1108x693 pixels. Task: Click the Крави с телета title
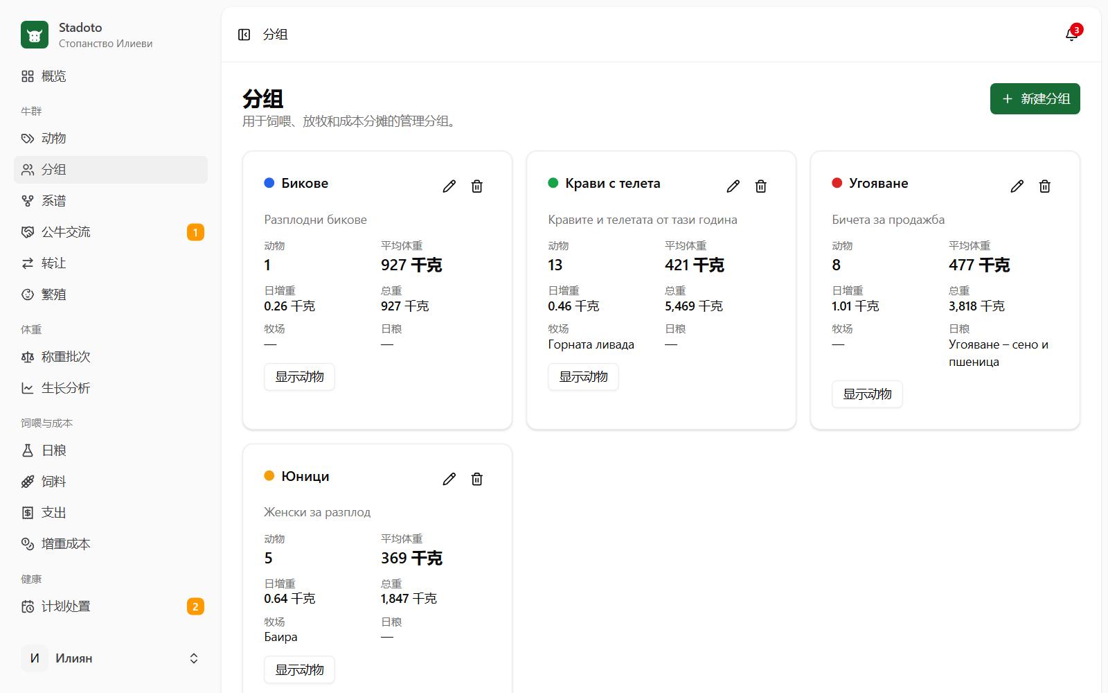[613, 184]
